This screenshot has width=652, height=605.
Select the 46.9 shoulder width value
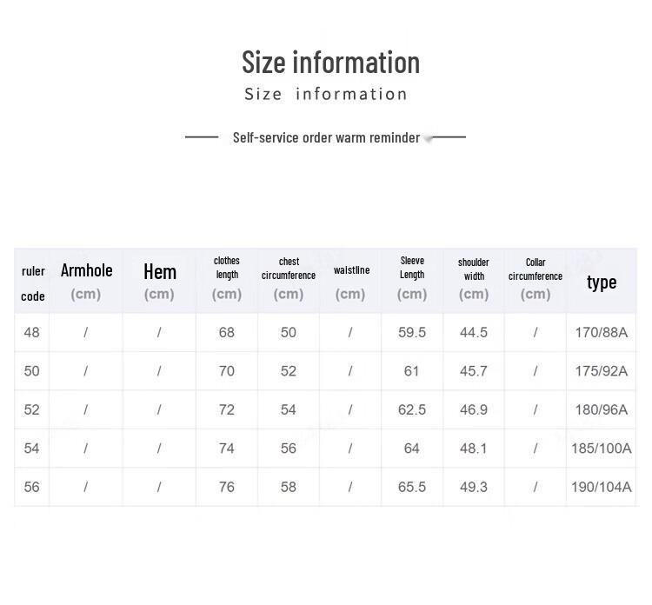click(x=474, y=409)
